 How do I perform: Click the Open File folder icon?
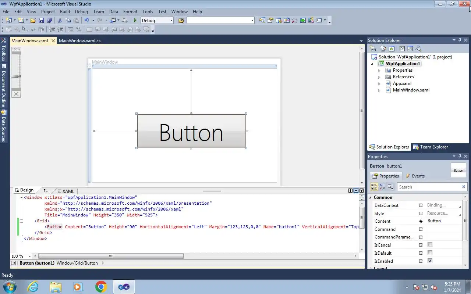point(33,21)
